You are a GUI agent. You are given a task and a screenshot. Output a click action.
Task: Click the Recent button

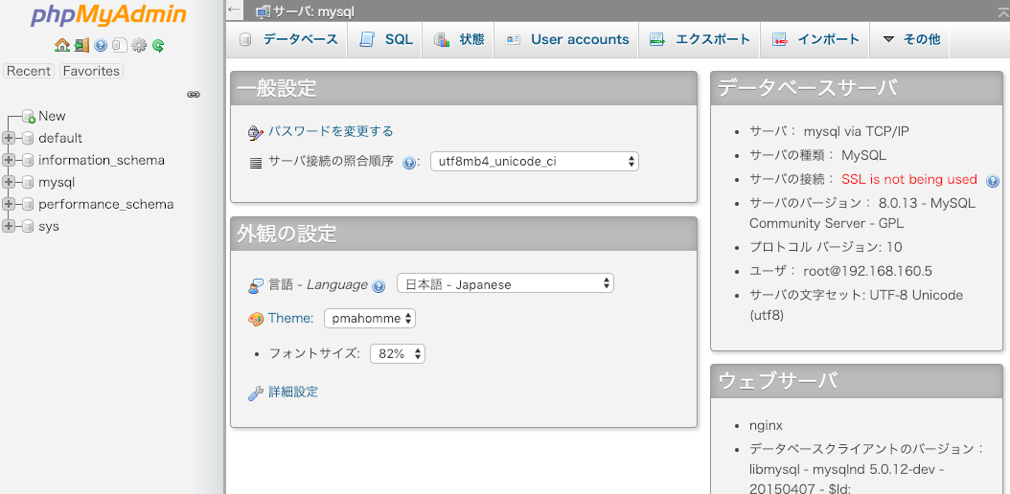(x=29, y=71)
